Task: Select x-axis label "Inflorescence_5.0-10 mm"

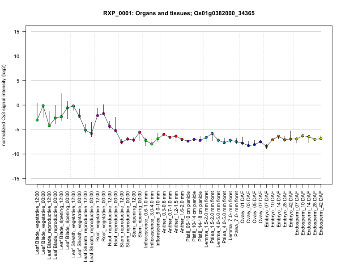Action: tap(158, 219)
